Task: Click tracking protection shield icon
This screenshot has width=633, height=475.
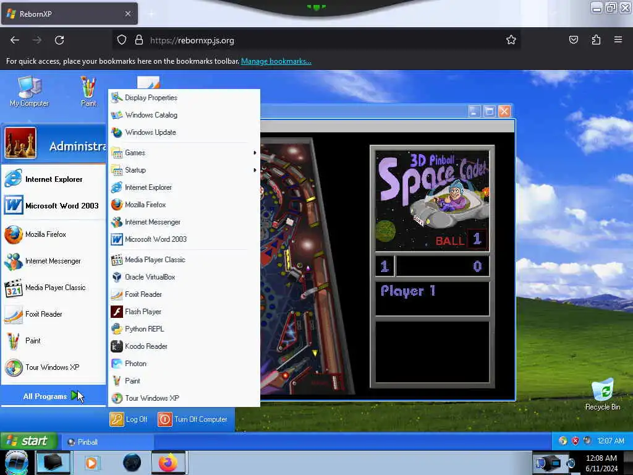Action: click(122, 40)
